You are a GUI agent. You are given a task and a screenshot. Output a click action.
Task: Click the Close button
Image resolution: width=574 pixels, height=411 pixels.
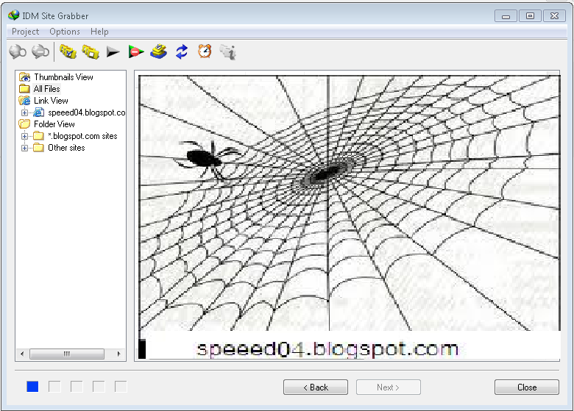click(527, 387)
